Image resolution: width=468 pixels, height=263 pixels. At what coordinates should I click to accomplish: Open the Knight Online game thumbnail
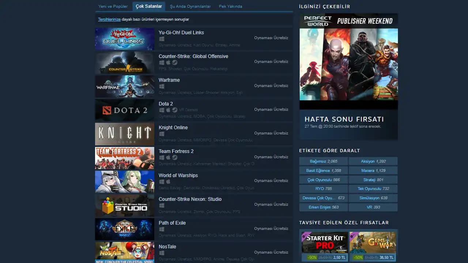(124, 134)
